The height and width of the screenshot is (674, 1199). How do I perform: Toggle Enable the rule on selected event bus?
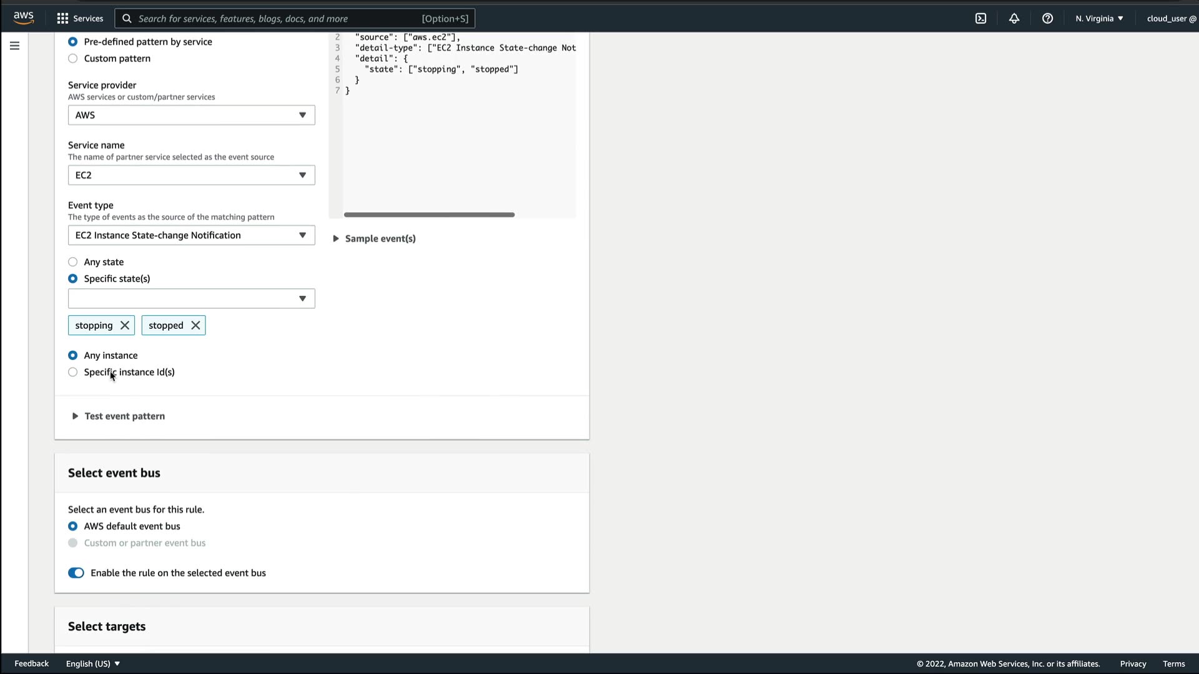coord(76,573)
